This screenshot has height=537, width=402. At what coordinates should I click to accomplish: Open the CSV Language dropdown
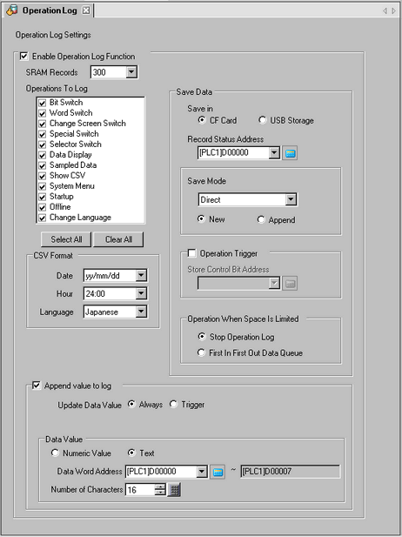click(x=141, y=312)
